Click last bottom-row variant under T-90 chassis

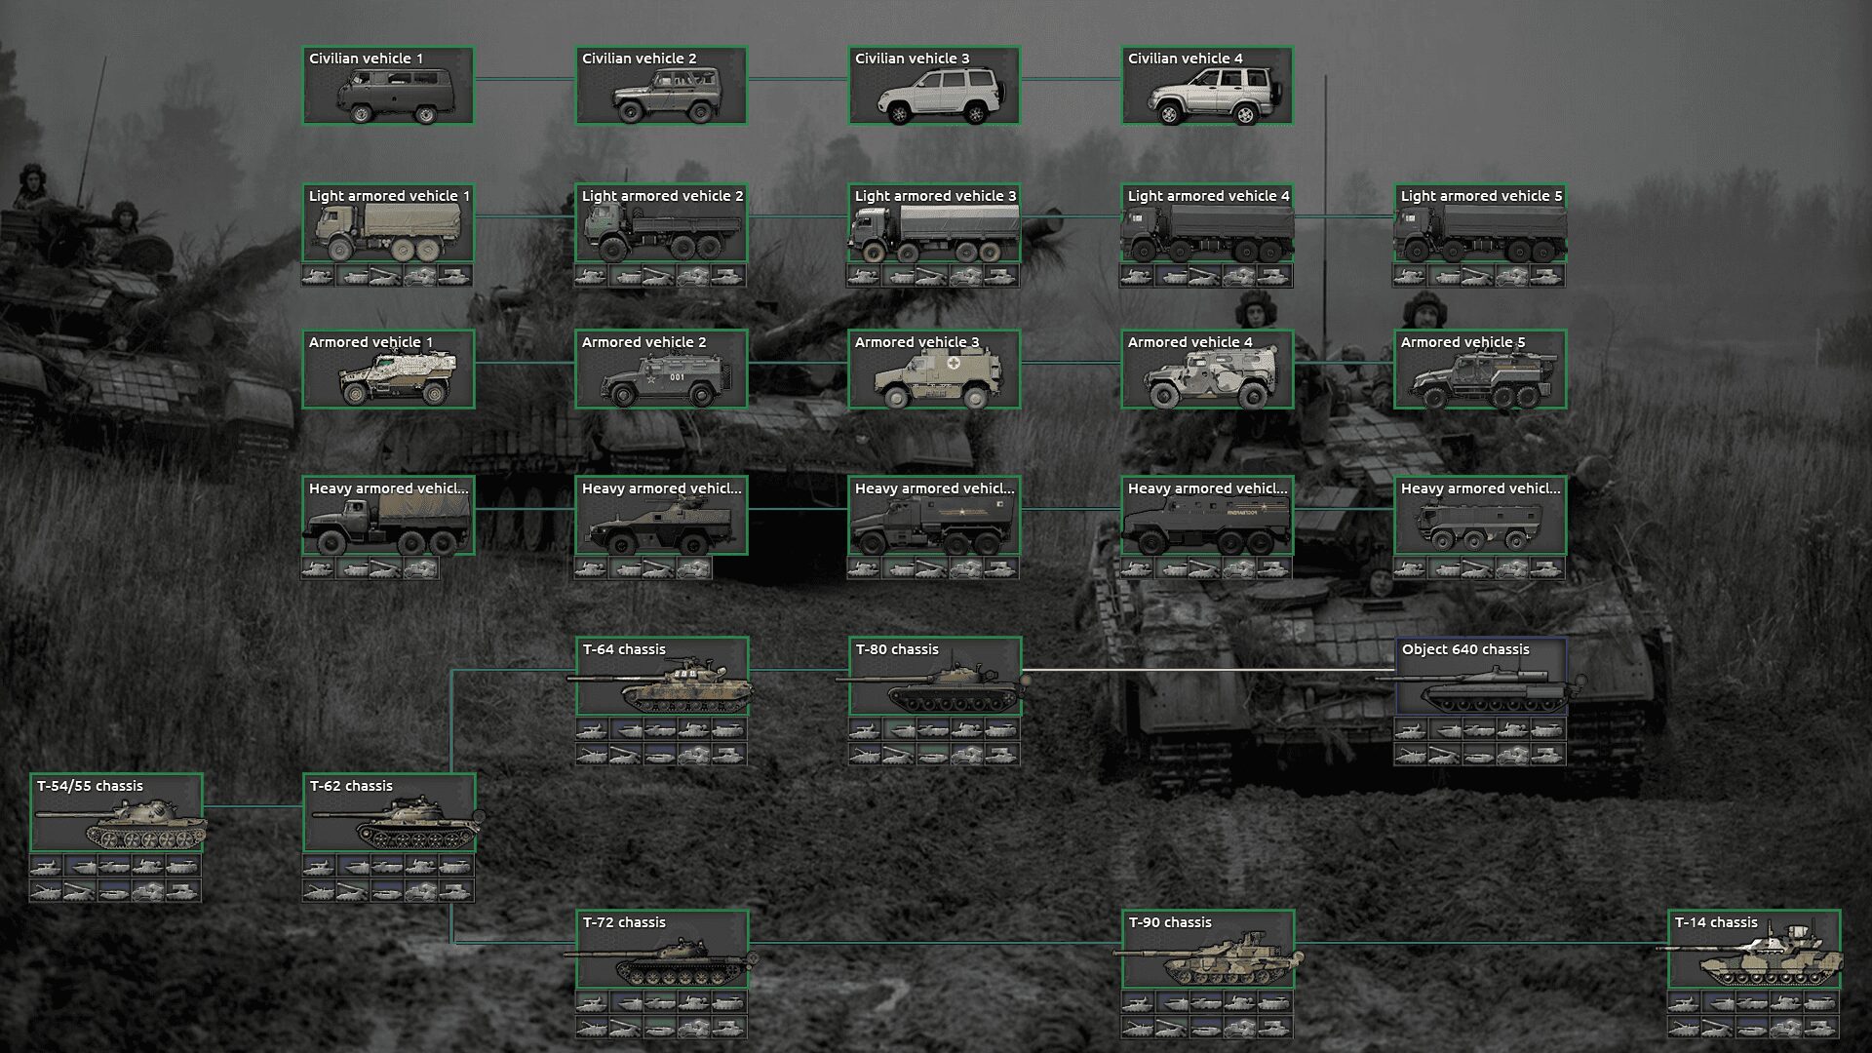tap(1275, 1027)
